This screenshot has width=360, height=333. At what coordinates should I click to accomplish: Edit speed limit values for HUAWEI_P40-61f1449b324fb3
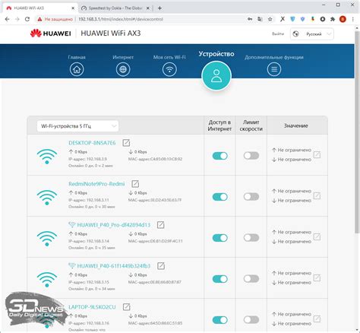[x=317, y=277]
